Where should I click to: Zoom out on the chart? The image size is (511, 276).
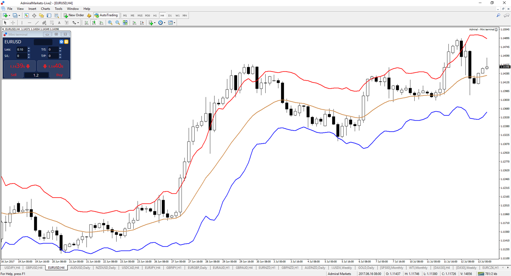[x=118, y=23]
